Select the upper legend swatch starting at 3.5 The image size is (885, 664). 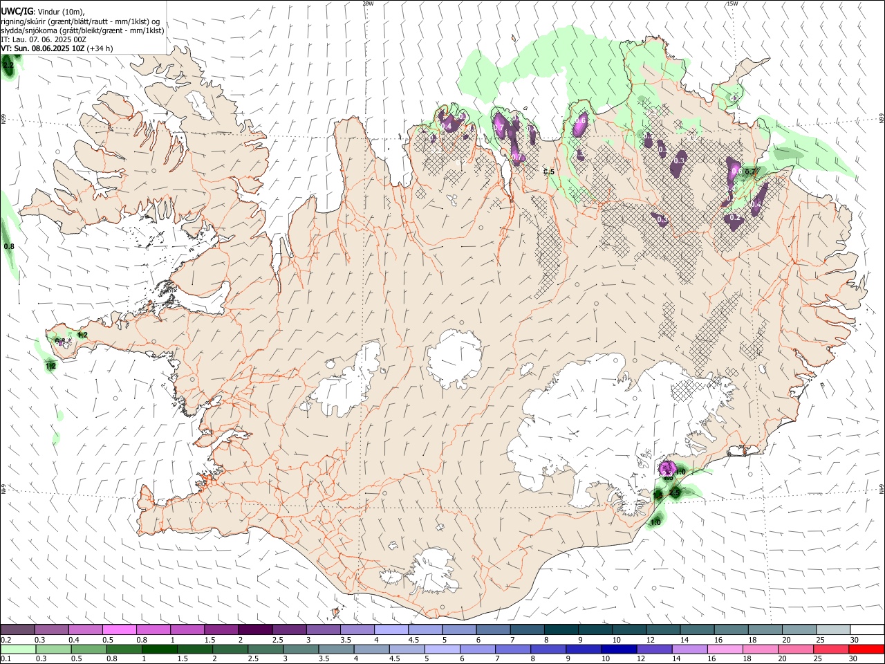(357, 630)
